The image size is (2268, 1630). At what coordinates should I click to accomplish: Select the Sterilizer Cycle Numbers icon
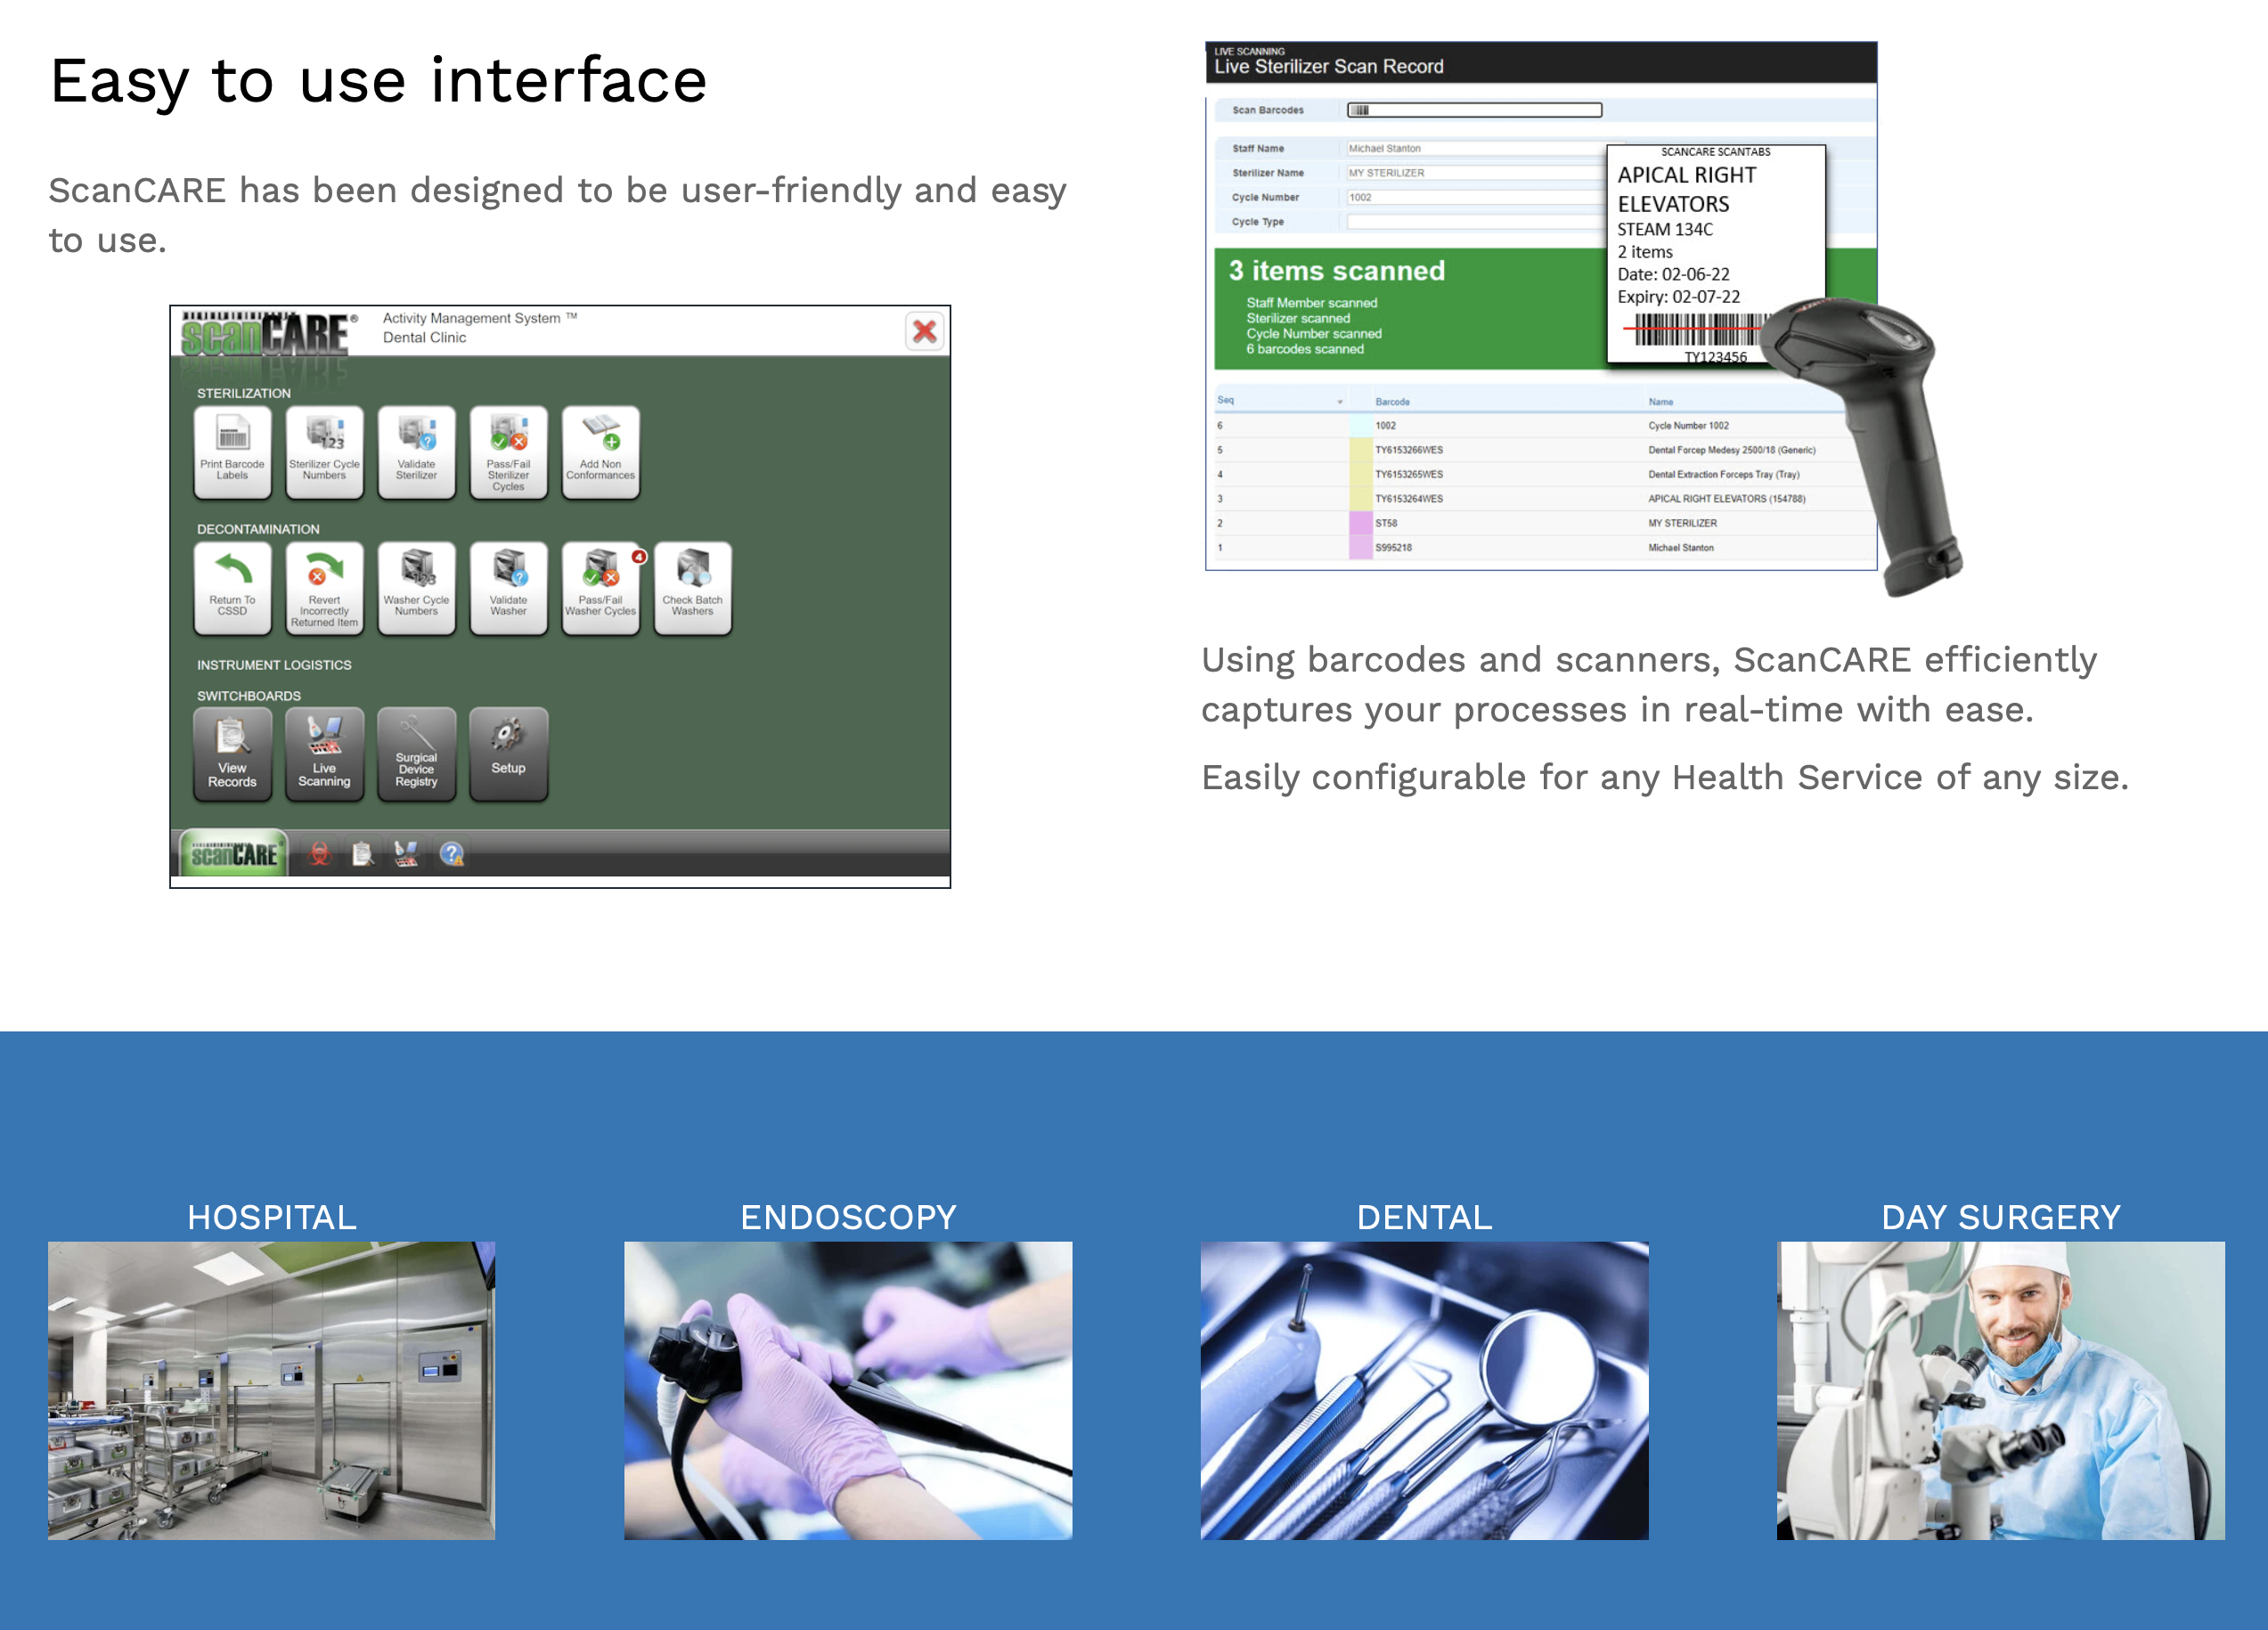(322, 452)
